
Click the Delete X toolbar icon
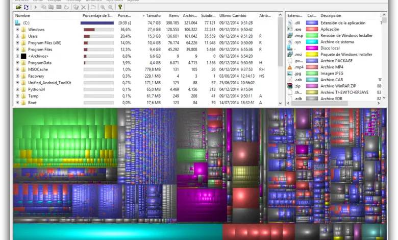tap(84, 7)
